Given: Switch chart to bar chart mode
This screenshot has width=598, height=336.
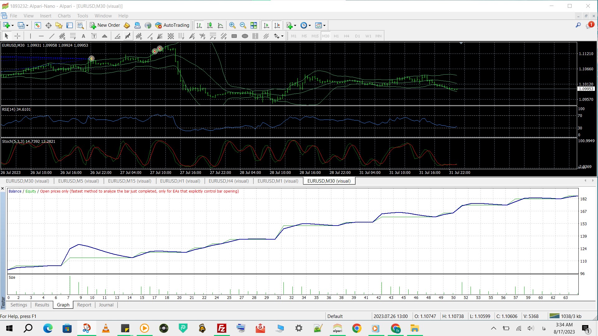Looking at the screenshot, I should tap(199, 25).
